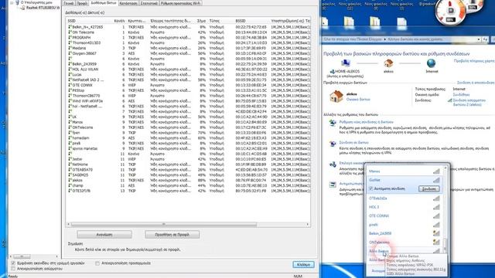Select the champ network icon
The height and width of the screenshot is (278, 495).
click(70, 185)
